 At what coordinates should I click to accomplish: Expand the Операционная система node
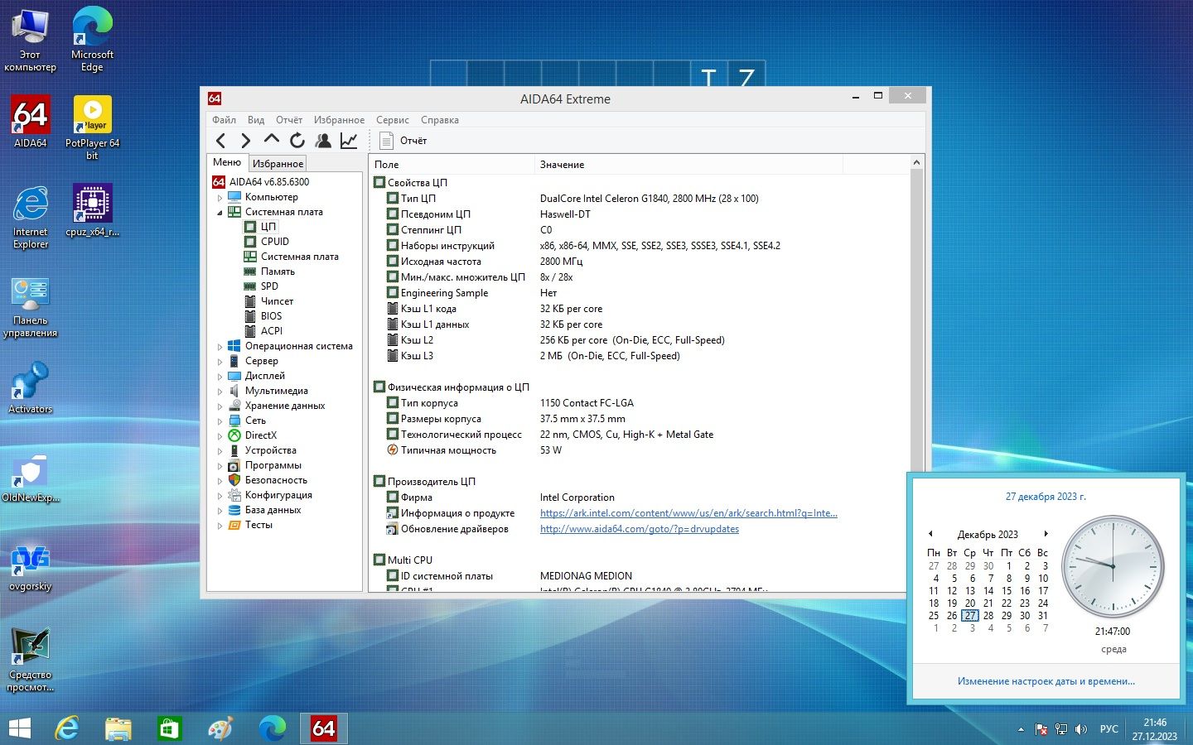(220, 347)
